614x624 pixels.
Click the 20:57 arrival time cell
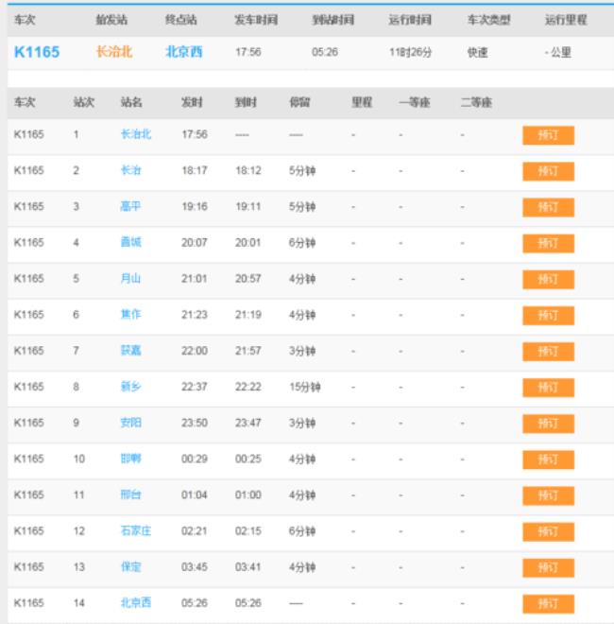248,279
